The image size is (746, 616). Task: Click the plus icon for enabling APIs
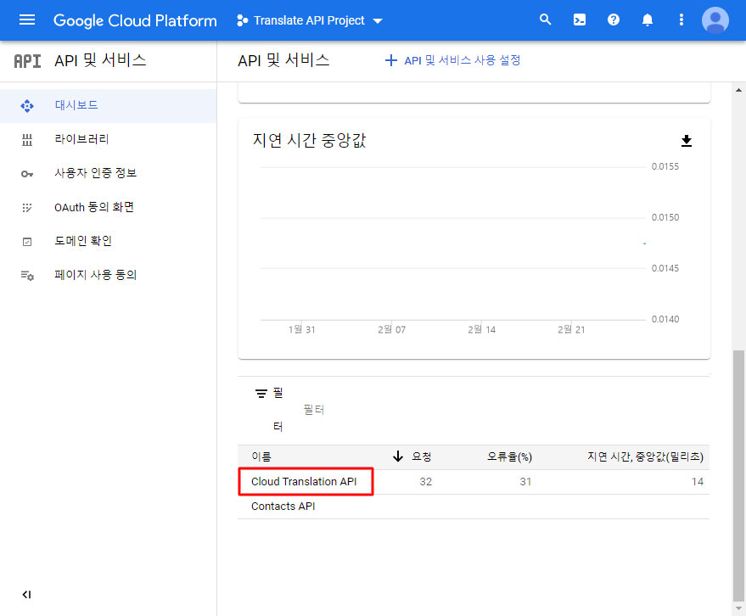pos(390,60)
